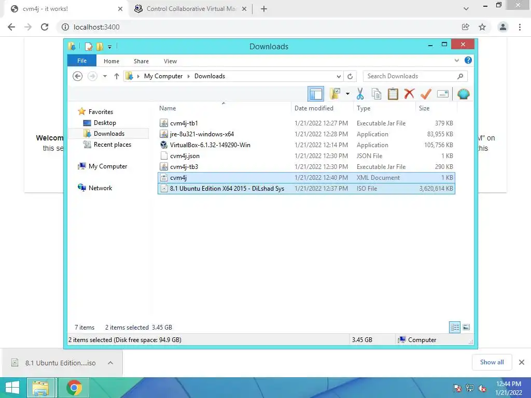Open the Chrome profile icon

tap(503, 27)
